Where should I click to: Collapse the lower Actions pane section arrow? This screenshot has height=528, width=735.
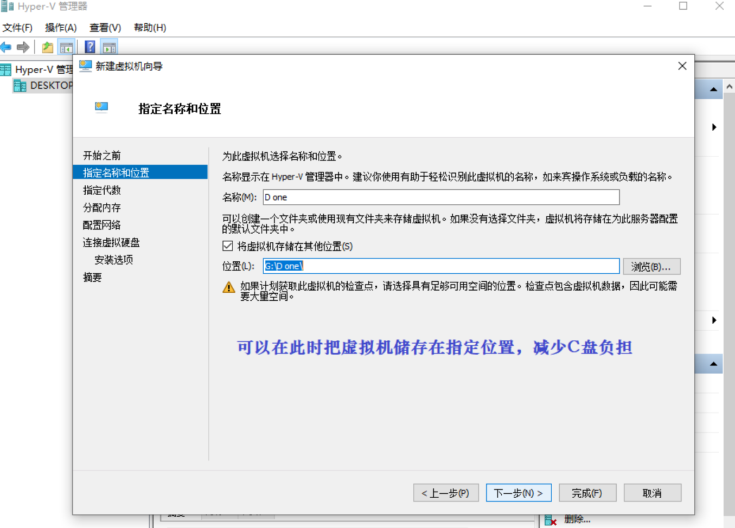[x=713, y=364]
